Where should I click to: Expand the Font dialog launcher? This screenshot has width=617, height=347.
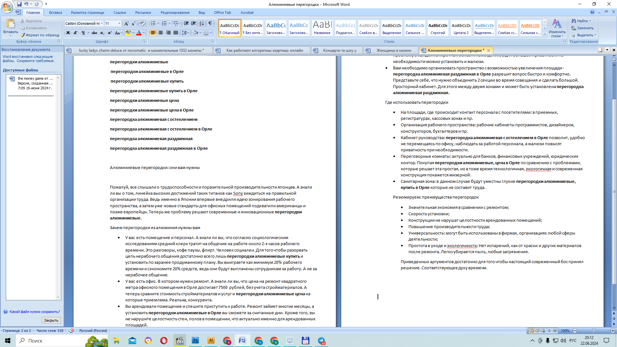click(144, 41)
